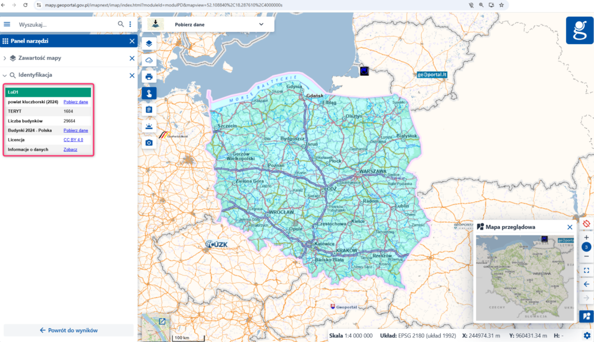
Task: Expand the Zawartość mapy section
Action: pos(5,59)
